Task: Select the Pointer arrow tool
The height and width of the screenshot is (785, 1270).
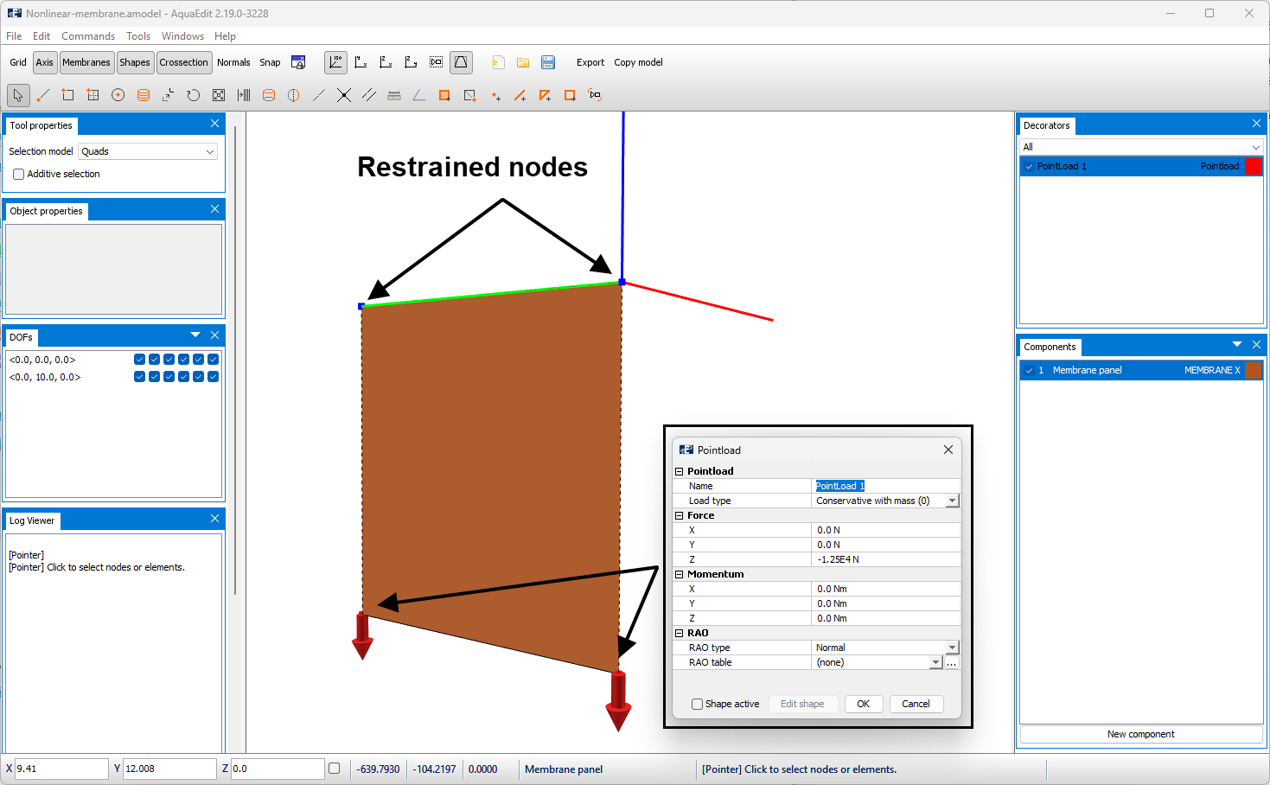Action: 18,95
